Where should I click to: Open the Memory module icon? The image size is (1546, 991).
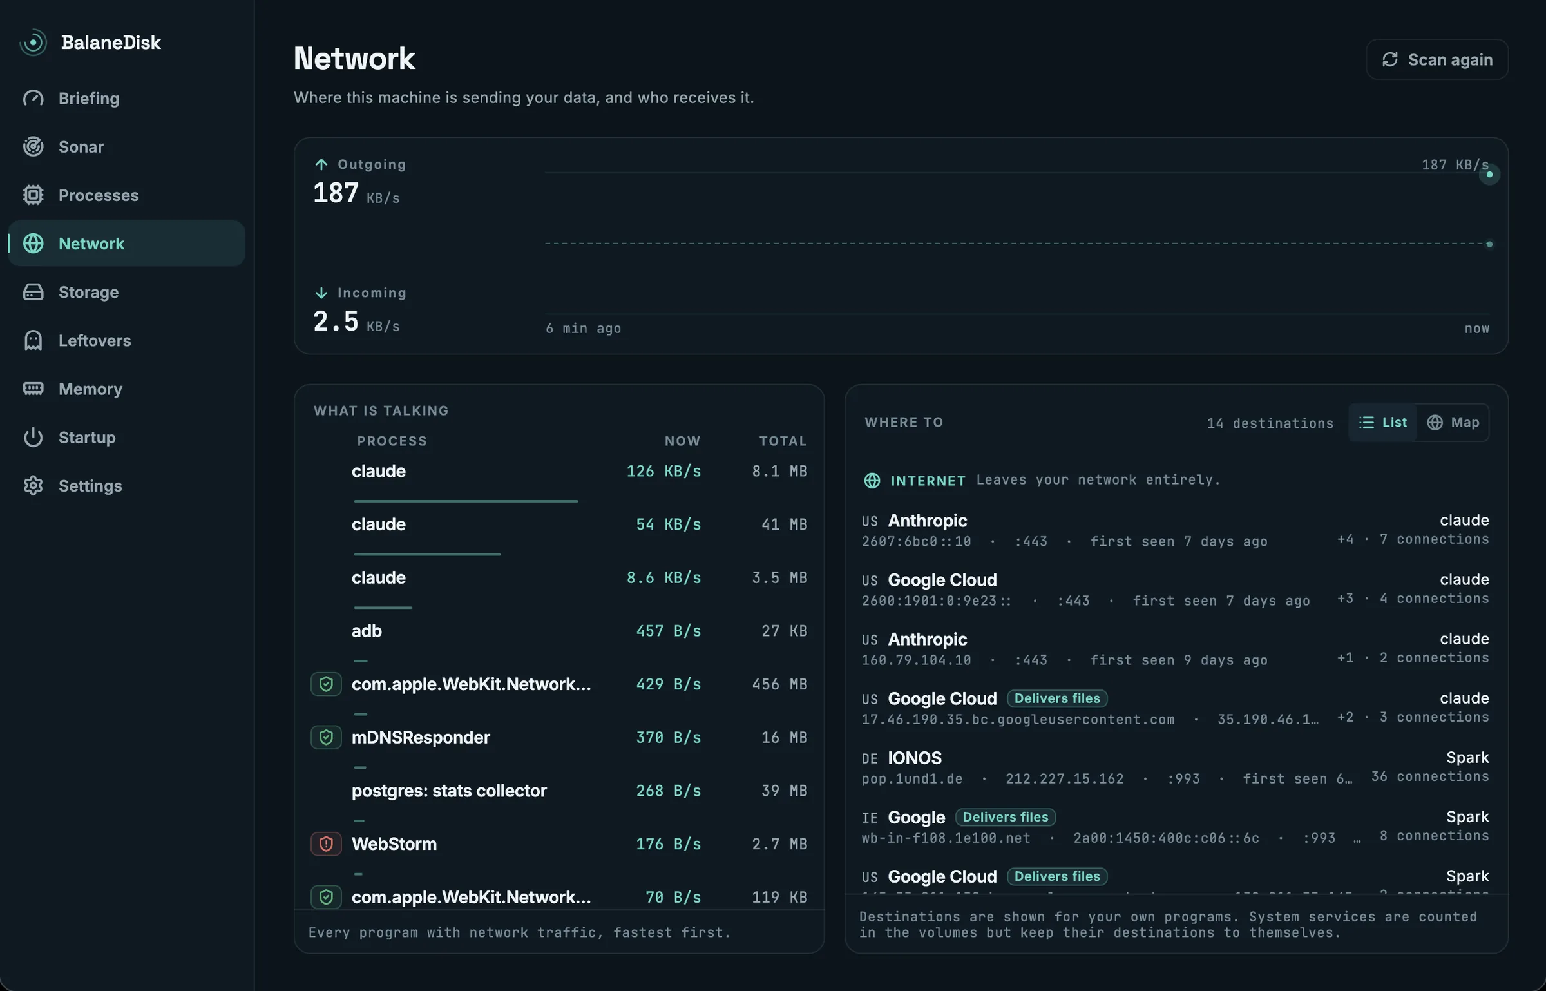(33, 389)
